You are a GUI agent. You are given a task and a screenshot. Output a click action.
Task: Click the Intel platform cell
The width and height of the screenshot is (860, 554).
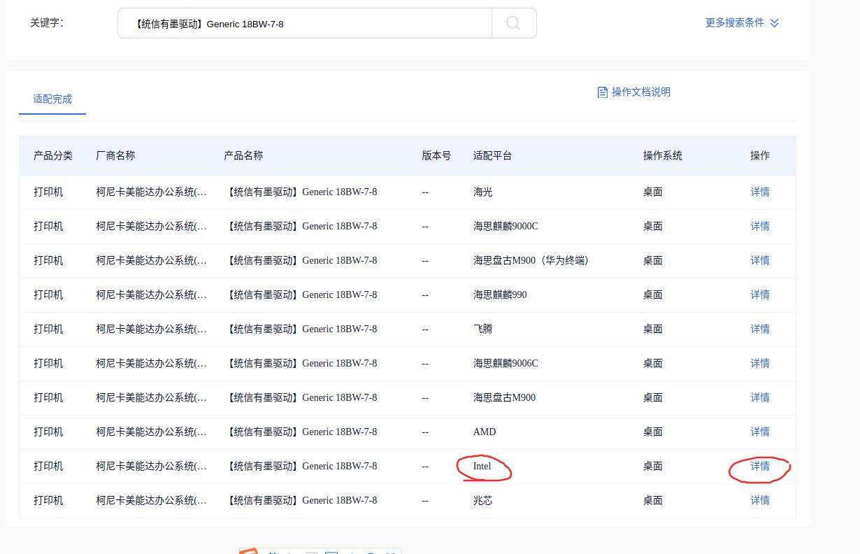482,466
